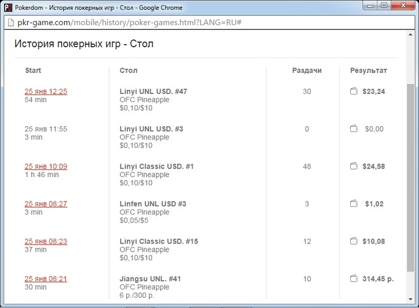Click duration text 37 min

pyautogui.click(x=35, y=250)
